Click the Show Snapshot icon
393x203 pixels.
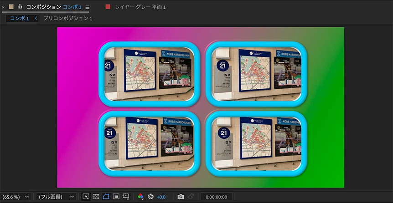point(191,197)
